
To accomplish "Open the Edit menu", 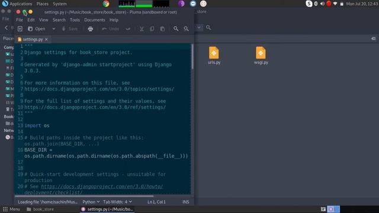I will pyautogui.click(x=31, y=20).
